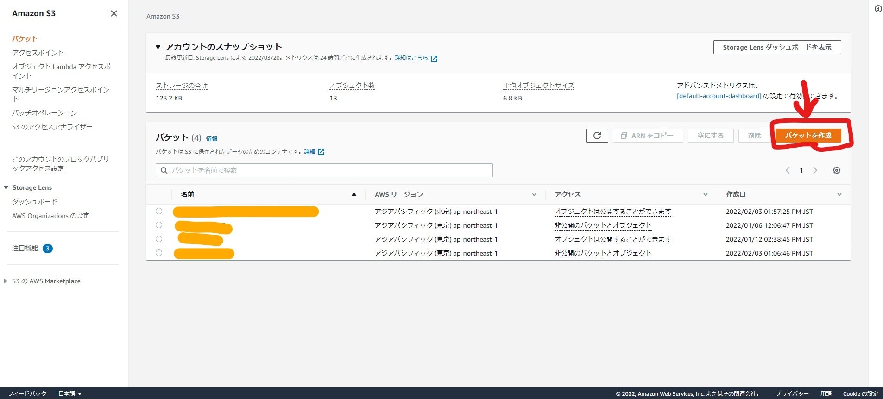Click フィードバック in the footer
This screenshot has width=883, height=399.
point(27,393)
